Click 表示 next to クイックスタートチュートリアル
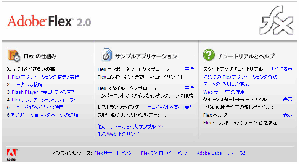The height and width of the screenshot is (164, 299). click(x=288, y=99)
